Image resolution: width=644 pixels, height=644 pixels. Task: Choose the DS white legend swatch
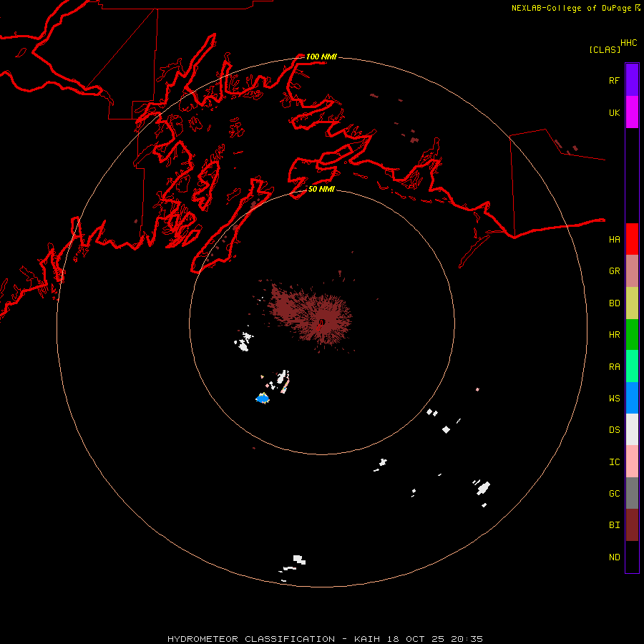pyautogui.click(x=632, y=429)
